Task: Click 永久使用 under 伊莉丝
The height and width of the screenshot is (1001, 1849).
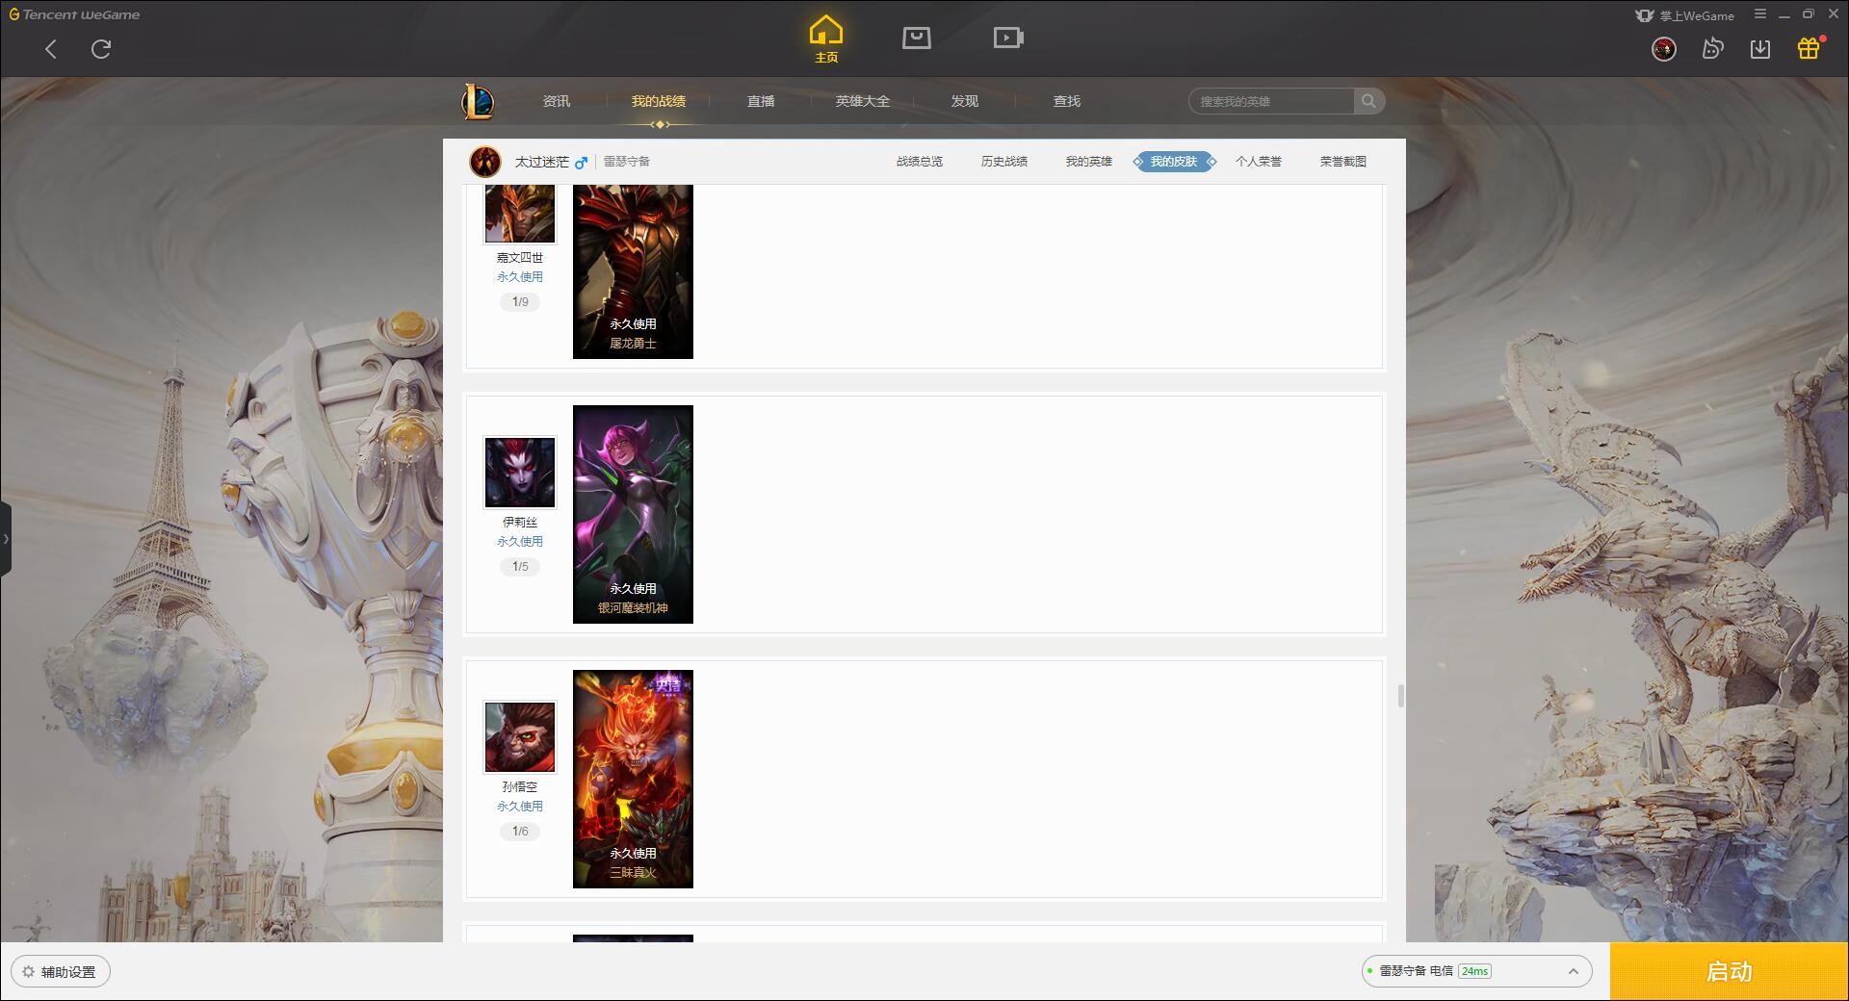Action: point(520,542)
